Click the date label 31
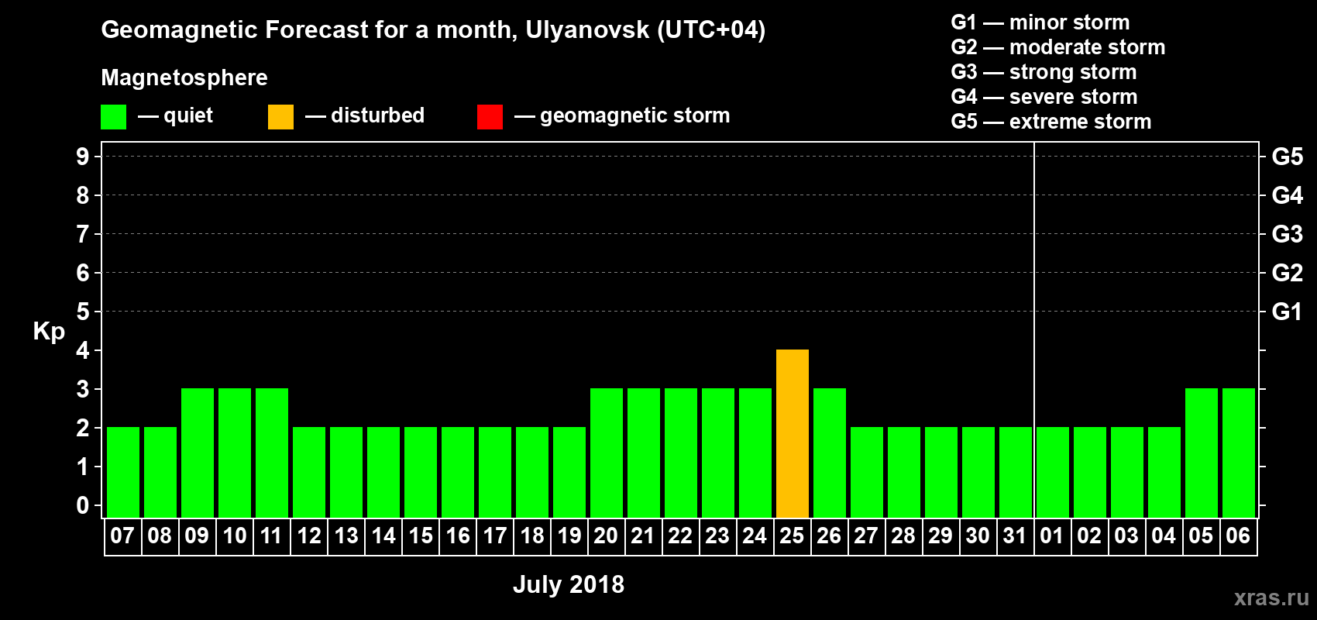The height and width of the screenshot is (620, 1317). pos(1015,536)
